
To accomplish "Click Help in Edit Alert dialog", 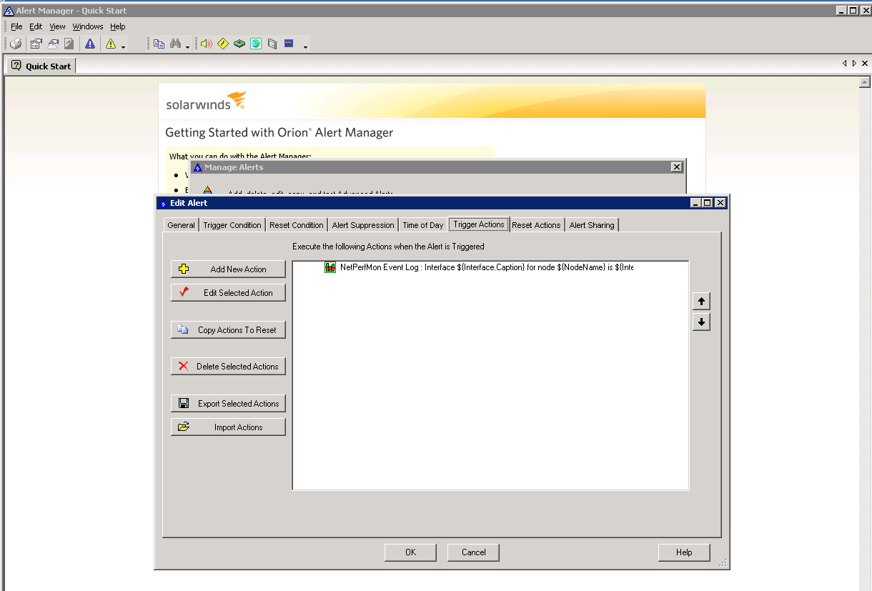I will 684,552.
